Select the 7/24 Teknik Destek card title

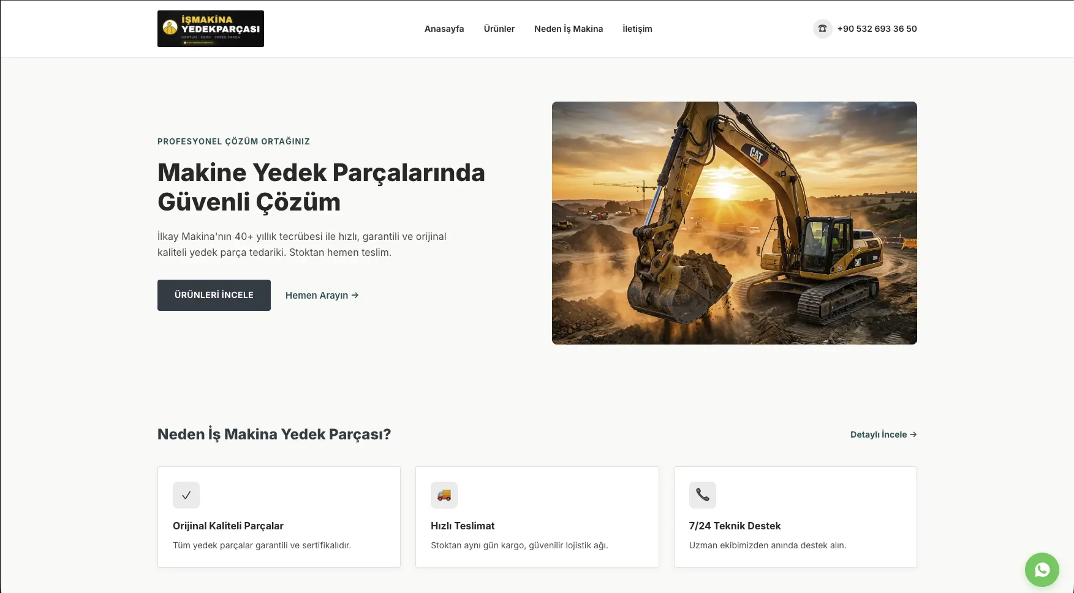pos(735,526)
